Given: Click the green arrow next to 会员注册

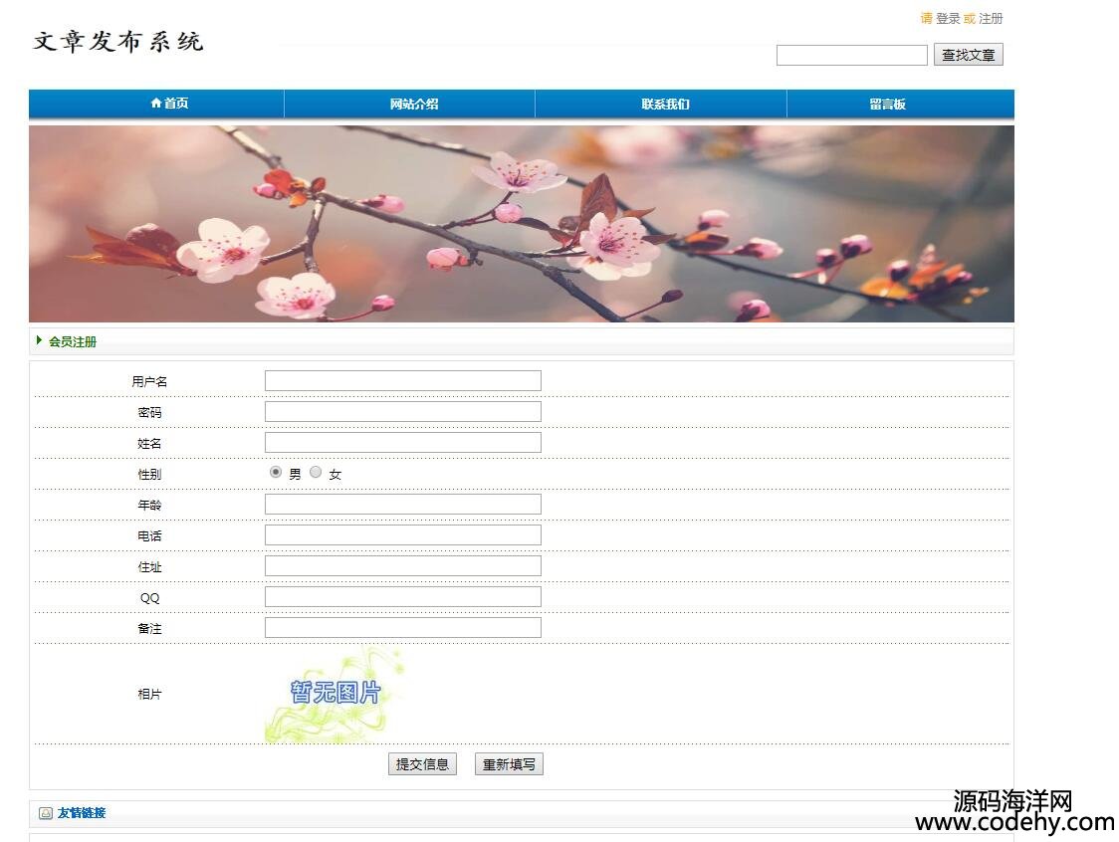Looking at the screenshot, I should pos(39,340).
